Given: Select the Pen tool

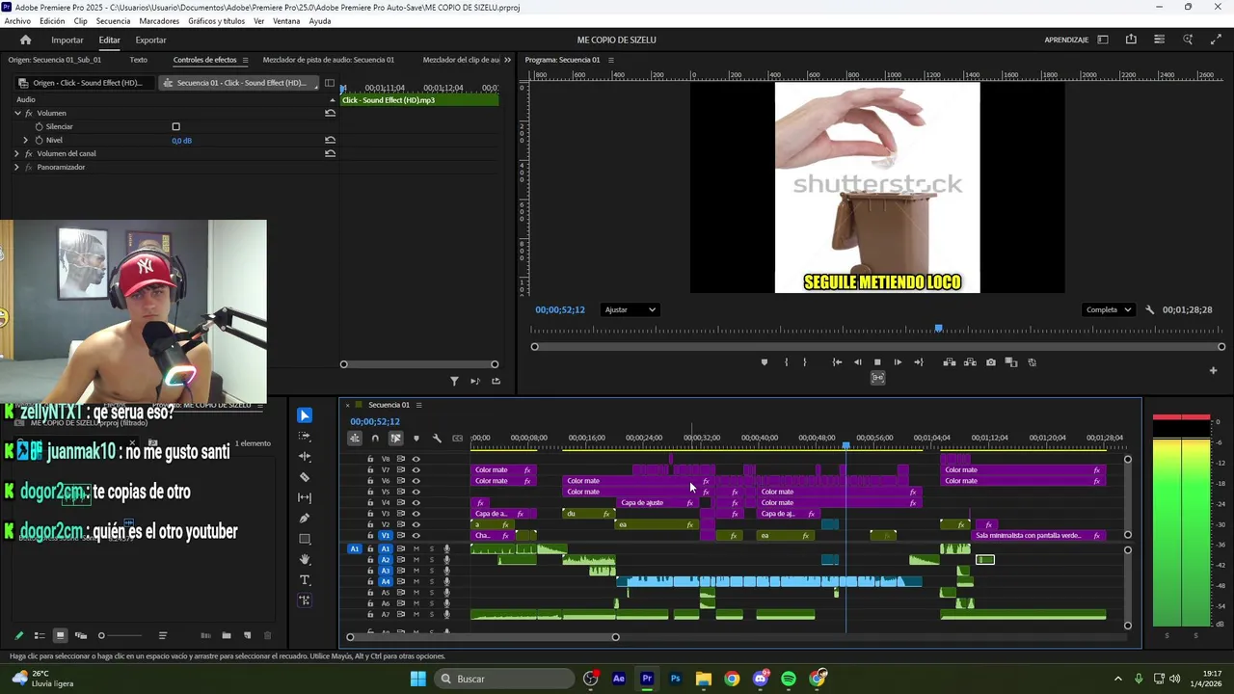Looking at the screenshot, I should pos(305,519).
